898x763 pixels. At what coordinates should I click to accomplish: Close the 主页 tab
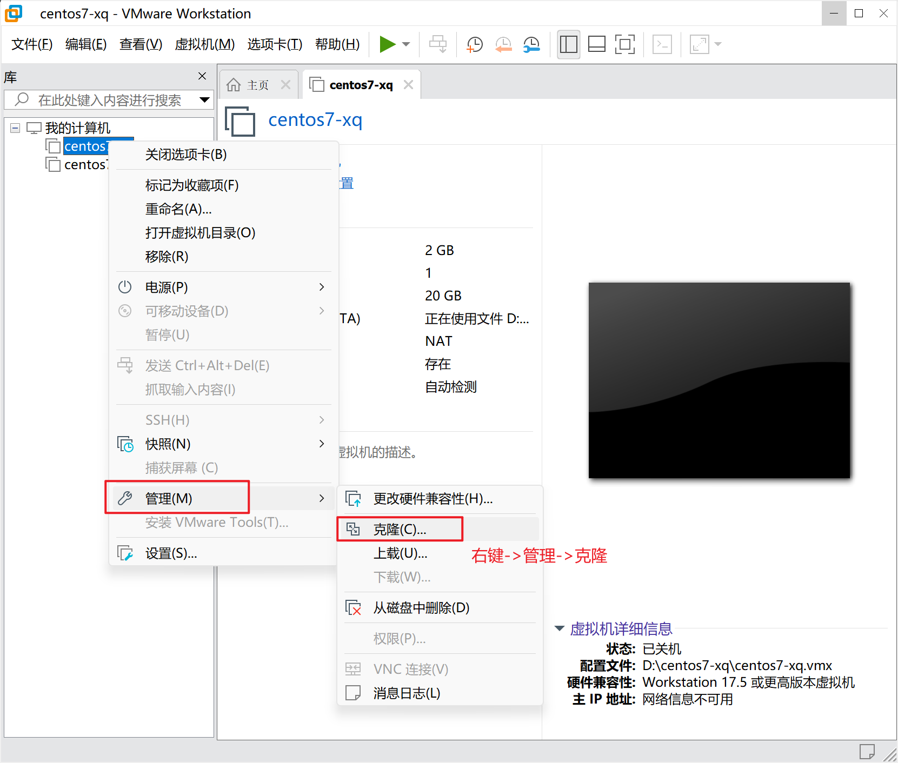pyautogui.click(x=286, y=85)
